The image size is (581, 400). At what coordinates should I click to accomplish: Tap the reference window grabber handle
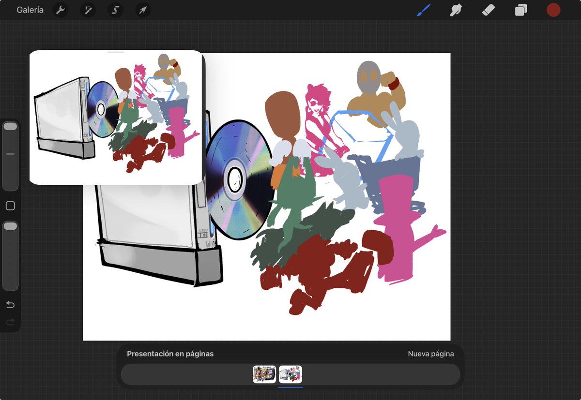click(116, 52)
